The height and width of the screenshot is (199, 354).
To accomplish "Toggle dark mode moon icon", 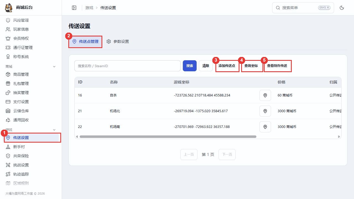I will 342,8.
